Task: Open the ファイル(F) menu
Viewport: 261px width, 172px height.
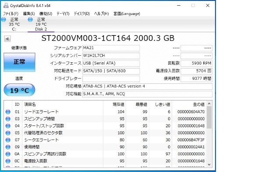Action: (x=11, y=14)
